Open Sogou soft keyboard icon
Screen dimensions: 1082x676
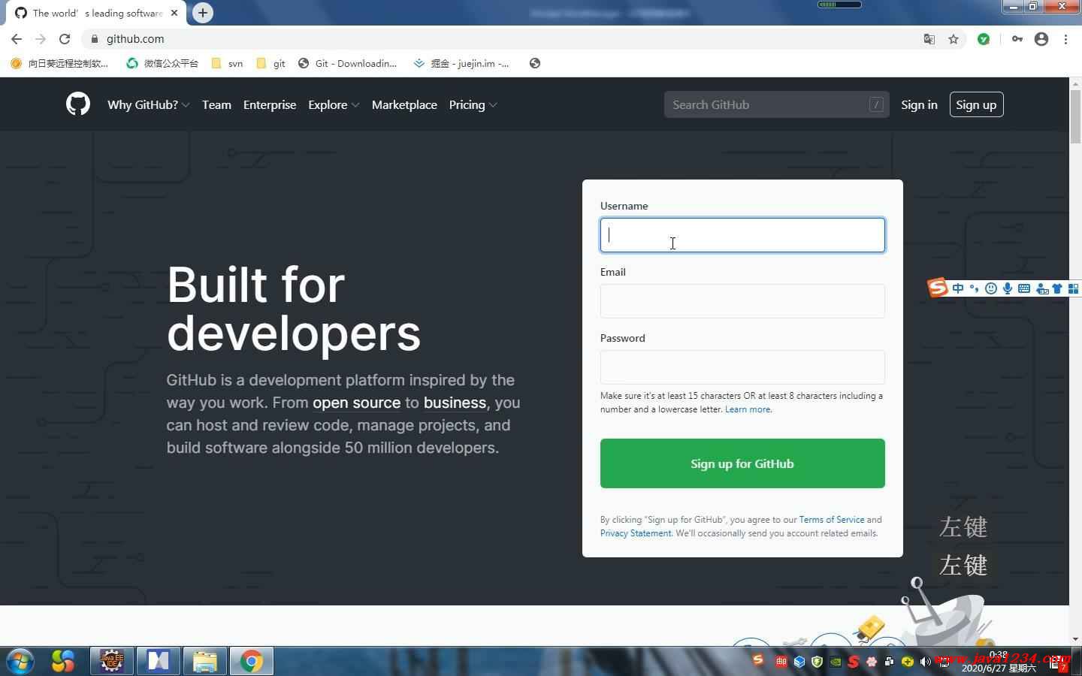click(x=1024, y=288)
